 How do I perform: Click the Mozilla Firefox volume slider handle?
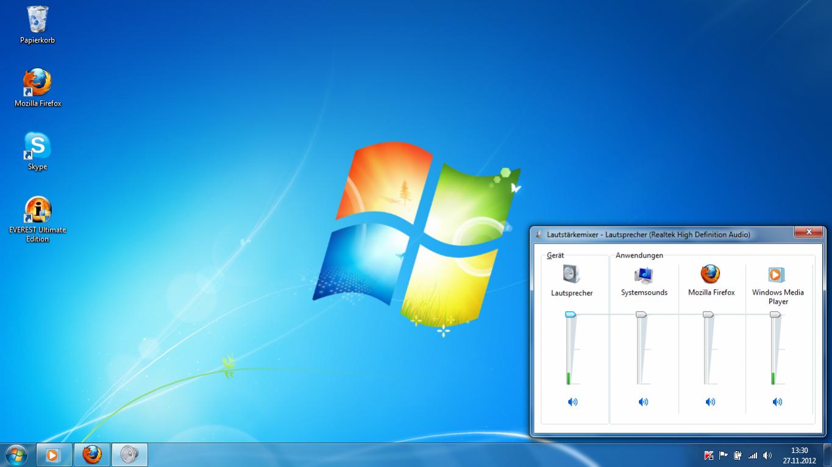point(708,314)
